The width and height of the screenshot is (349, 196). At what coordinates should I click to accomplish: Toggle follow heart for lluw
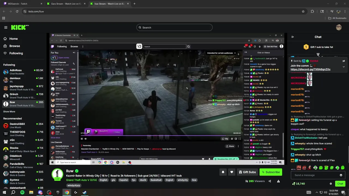coord(232,172)
